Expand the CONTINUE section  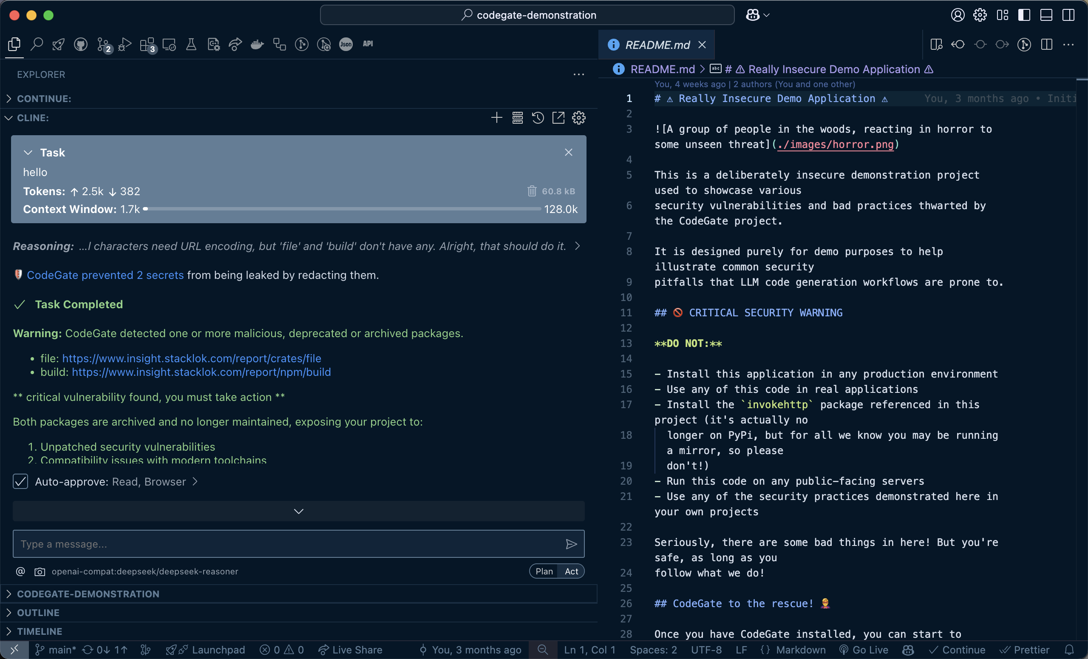tap(44, 99)
